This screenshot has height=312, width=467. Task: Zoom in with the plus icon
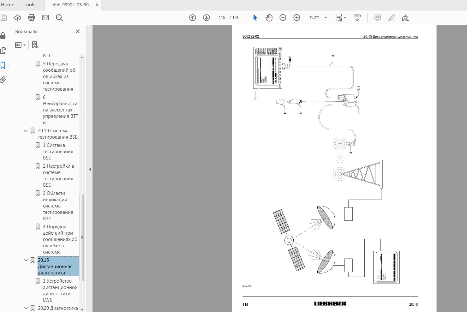click(x=297, y=18)
